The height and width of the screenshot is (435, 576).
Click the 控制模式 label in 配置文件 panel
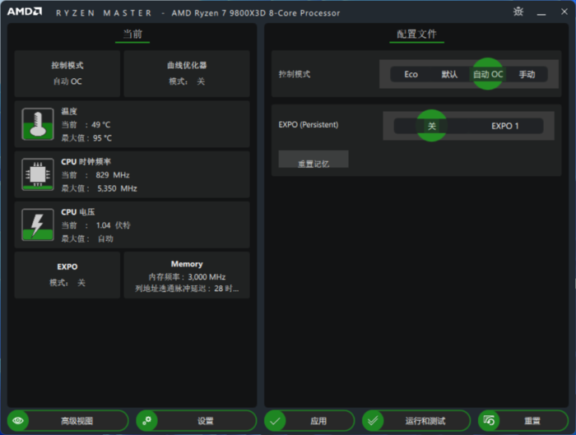click(295, 74)
